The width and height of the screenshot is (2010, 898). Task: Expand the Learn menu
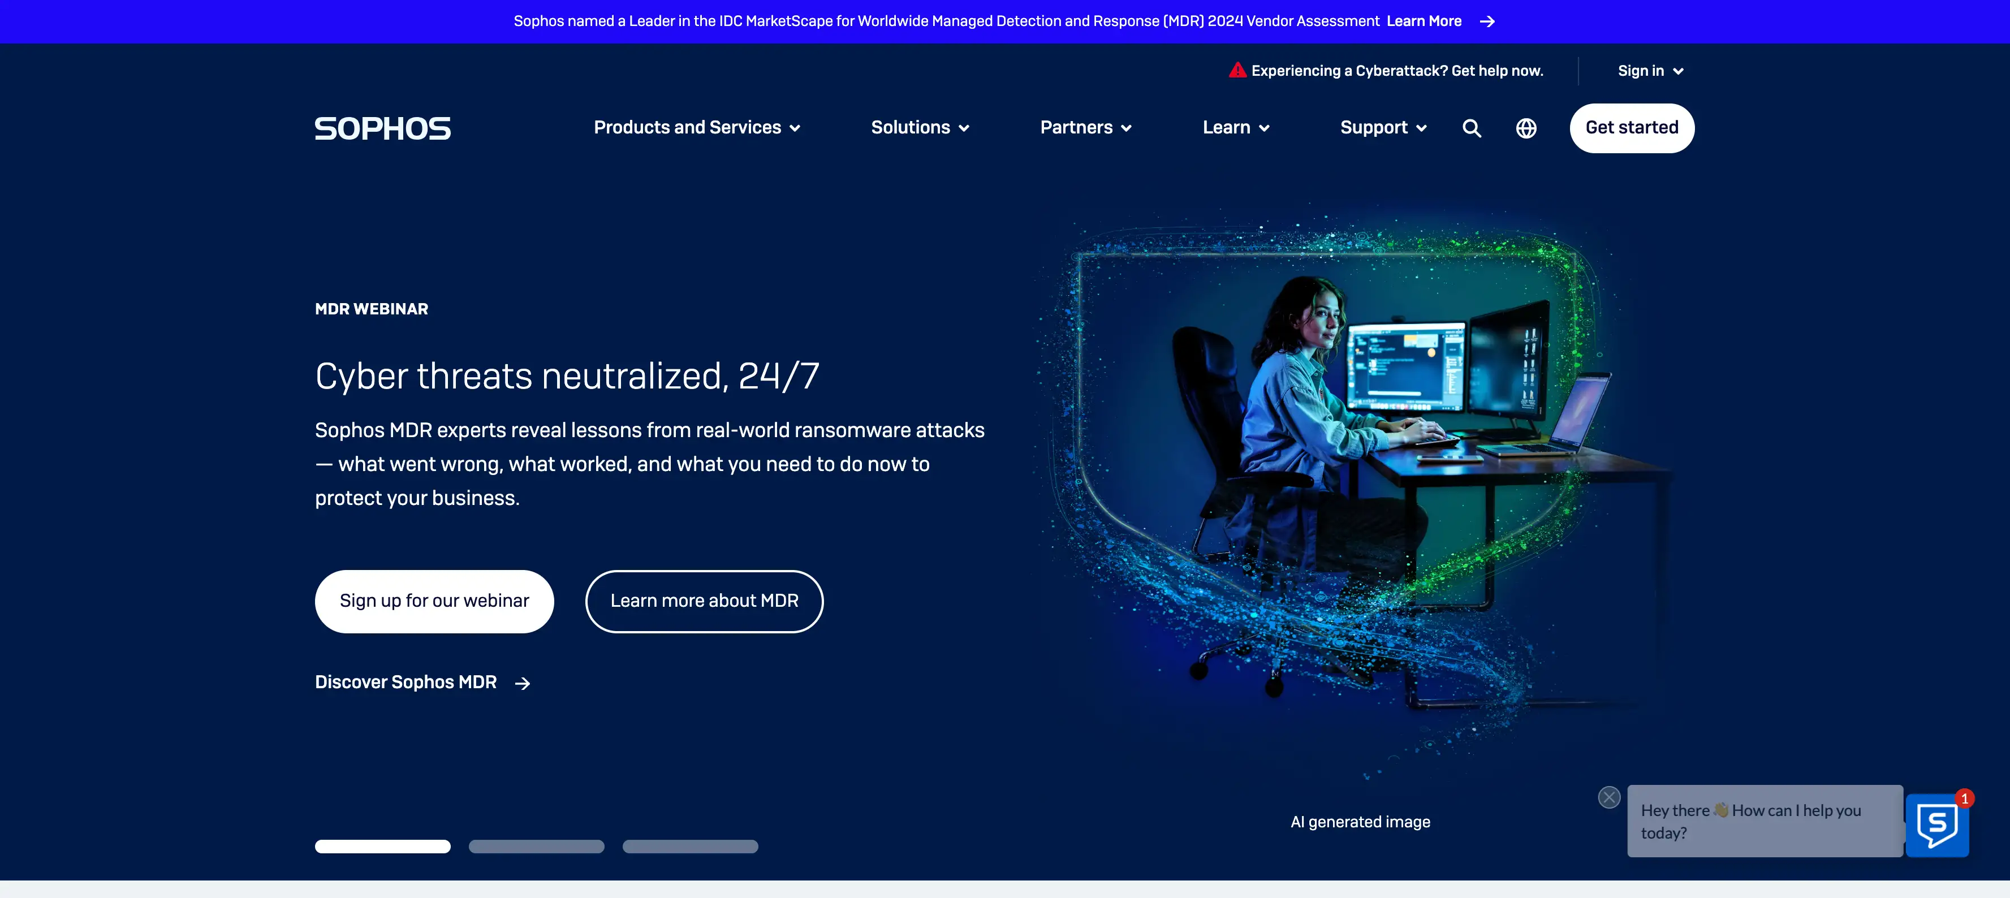[x=1236, y=128]
